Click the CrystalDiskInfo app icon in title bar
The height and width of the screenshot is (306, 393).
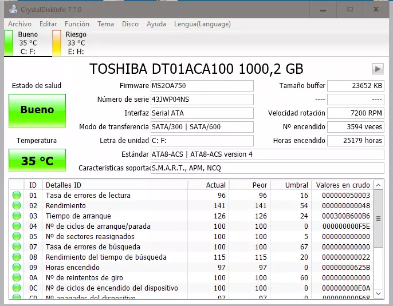point(14,9)
